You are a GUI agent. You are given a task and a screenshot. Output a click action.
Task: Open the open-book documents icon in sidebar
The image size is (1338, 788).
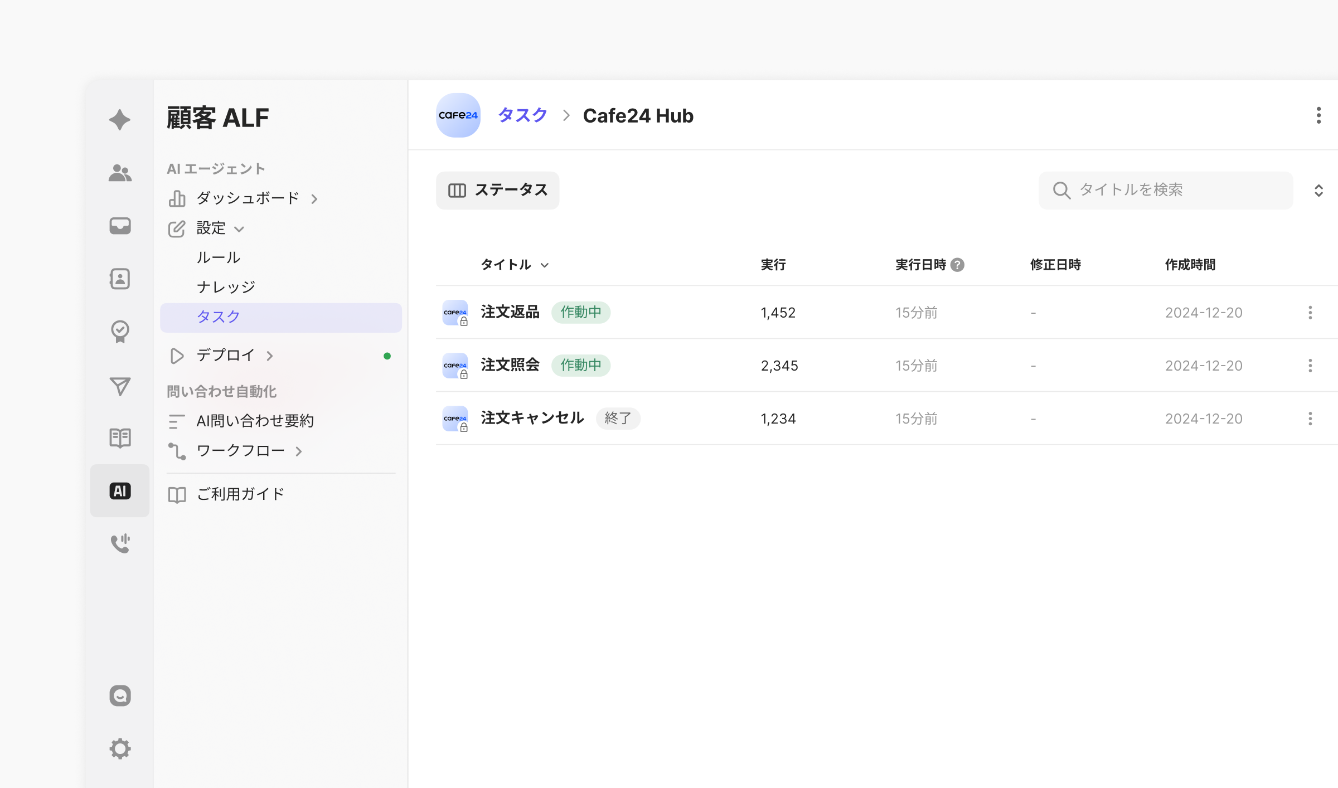click(120, 438)
